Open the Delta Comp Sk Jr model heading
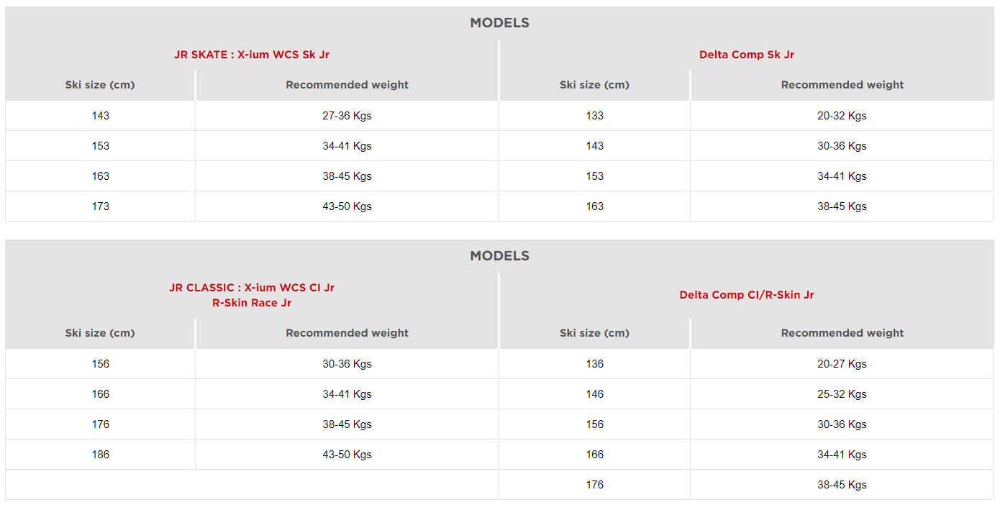Viewport: 1000px width, 510px height. tap(746, 55)
